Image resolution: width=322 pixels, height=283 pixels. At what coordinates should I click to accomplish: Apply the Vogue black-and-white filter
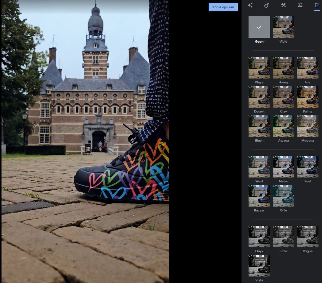pyautogui.click(x=308, y=237)
